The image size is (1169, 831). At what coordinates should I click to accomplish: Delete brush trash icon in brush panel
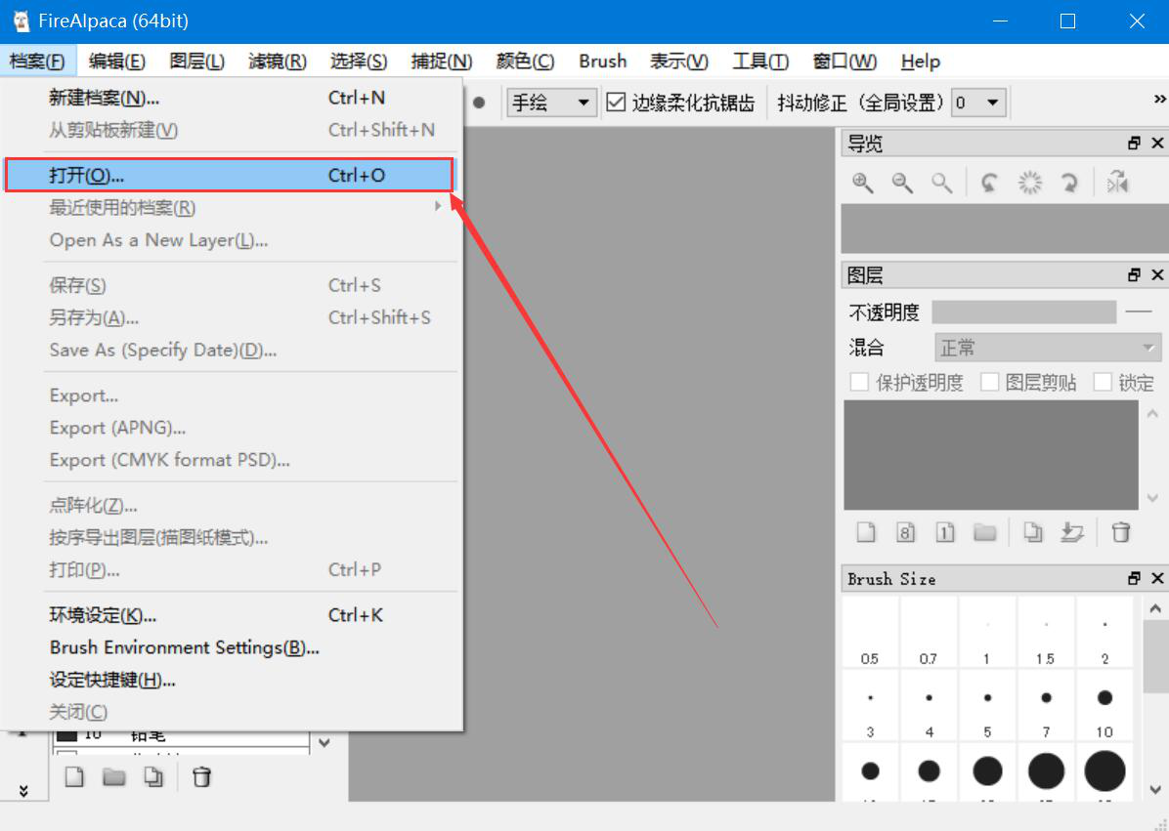(x=201, y=777)
